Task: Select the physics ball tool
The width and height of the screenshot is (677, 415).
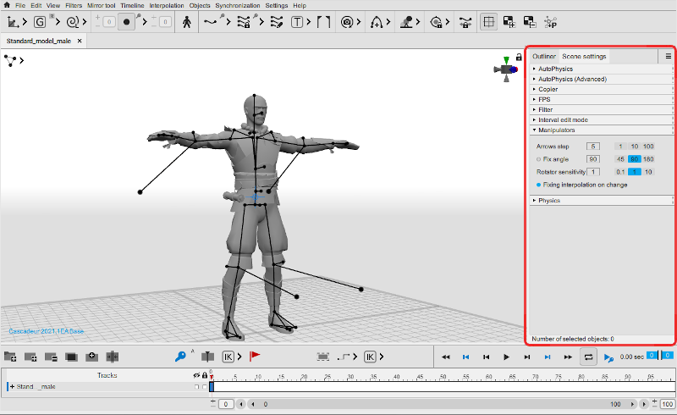Action: pos(406,22)
